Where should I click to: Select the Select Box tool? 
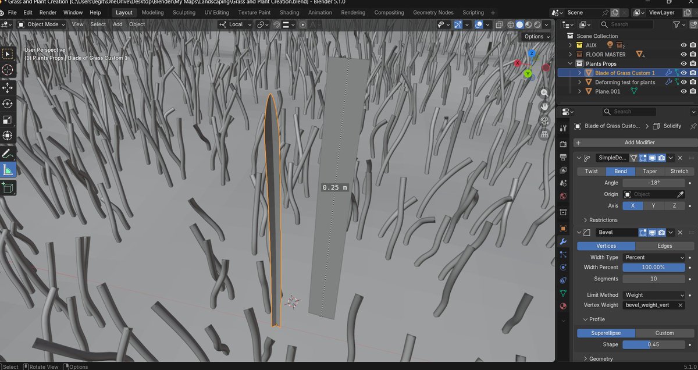point(8,54)
